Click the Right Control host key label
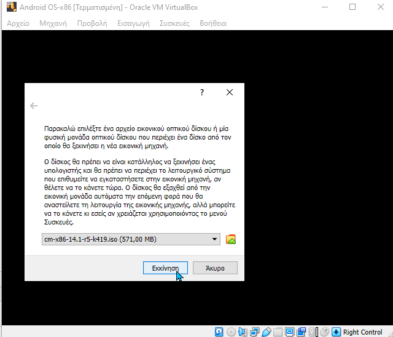This screenshot has width=393, height=337. pyautogui.click(x=362, y=332)
